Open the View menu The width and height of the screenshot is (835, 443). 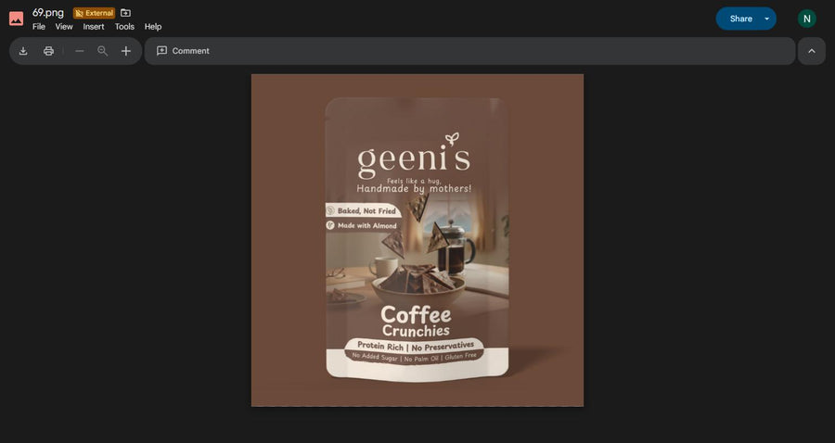[x=64, y=27]
